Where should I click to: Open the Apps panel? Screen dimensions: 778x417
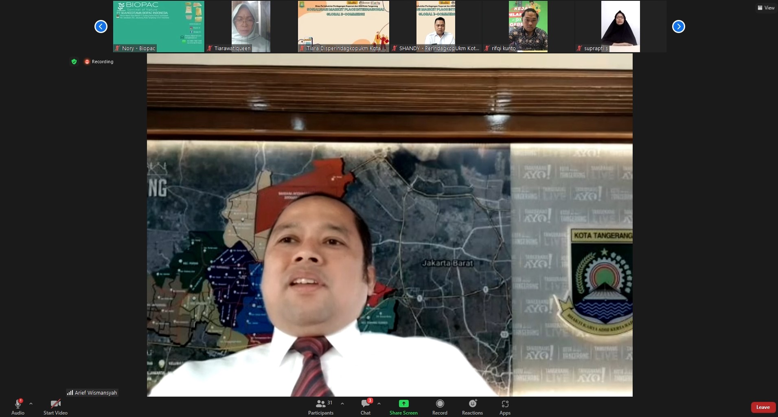pos(505,404)
